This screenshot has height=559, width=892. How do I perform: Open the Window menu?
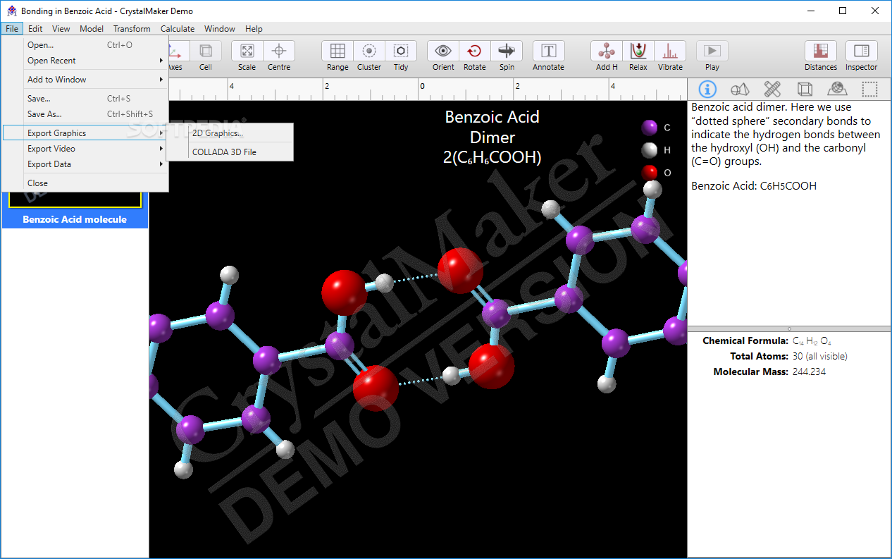point(220,29)
